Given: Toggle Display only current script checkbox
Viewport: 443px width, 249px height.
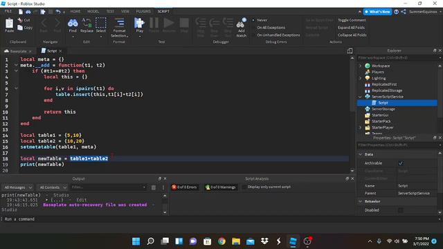Looking at the screenshot, I should (244, 187).
